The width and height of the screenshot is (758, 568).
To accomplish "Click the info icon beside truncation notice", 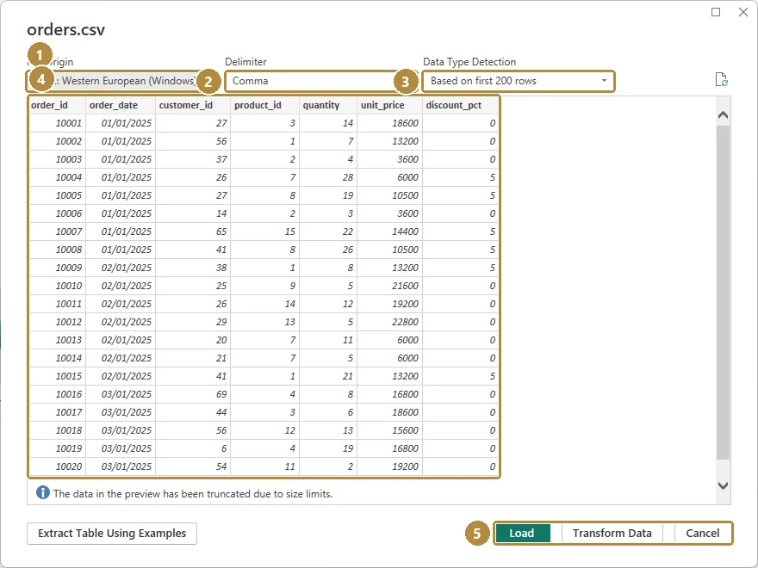I will (43, 492).
